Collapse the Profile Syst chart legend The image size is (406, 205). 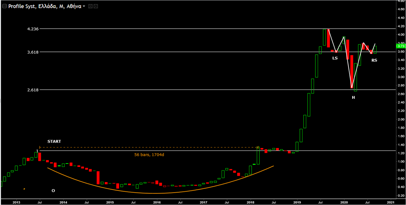(x=4, y=6)
